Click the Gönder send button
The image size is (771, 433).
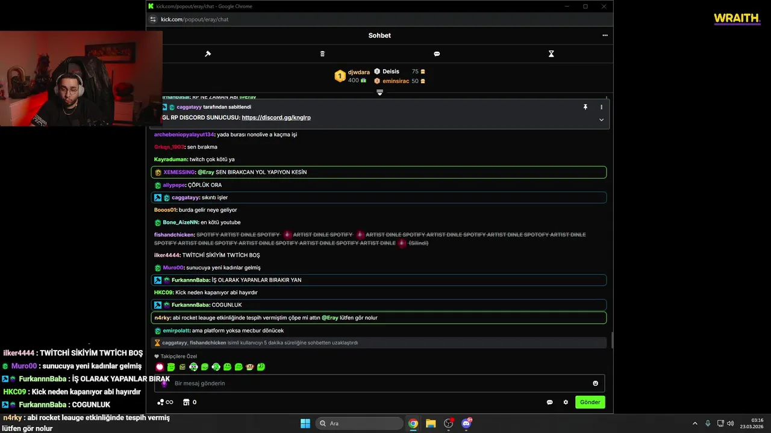click(590, 402)
